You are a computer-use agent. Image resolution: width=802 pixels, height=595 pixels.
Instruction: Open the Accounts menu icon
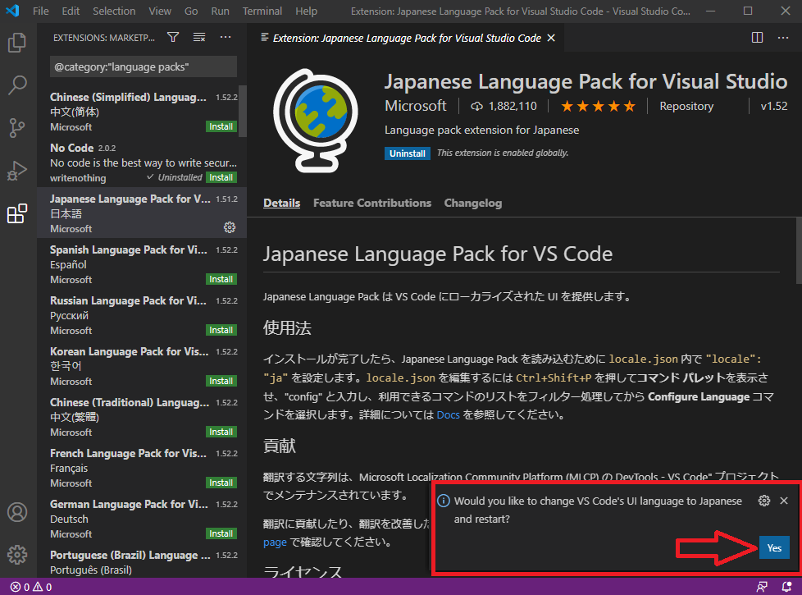(17, 512)
